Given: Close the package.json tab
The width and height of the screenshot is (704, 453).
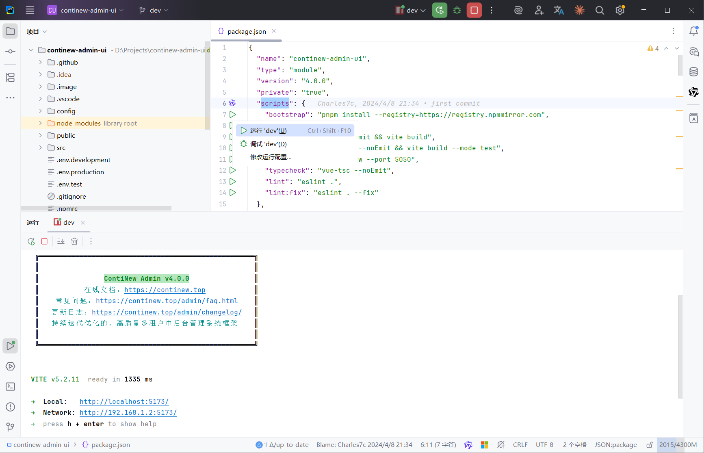Looking at the screenshot, I should (x=274, y=31).
